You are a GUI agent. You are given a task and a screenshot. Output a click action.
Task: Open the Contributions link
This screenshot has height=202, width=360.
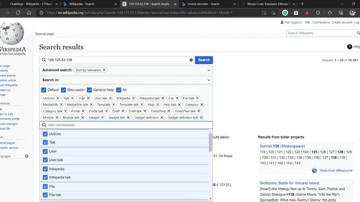click(x=321, y=22)
